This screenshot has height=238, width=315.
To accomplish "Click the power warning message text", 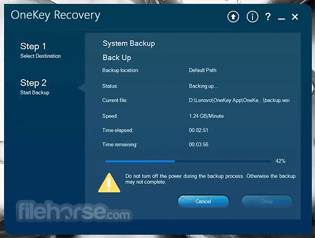I will (x=211, y=179).
